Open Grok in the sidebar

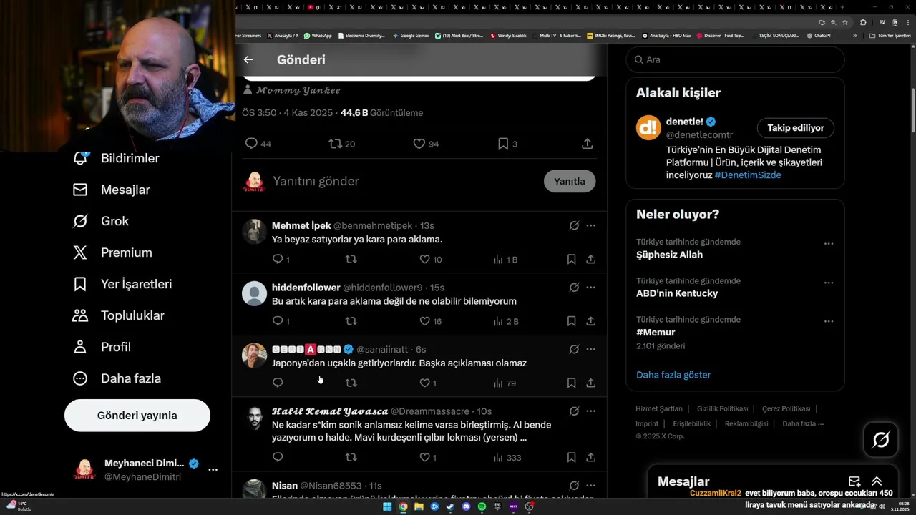tap(101, 221)
